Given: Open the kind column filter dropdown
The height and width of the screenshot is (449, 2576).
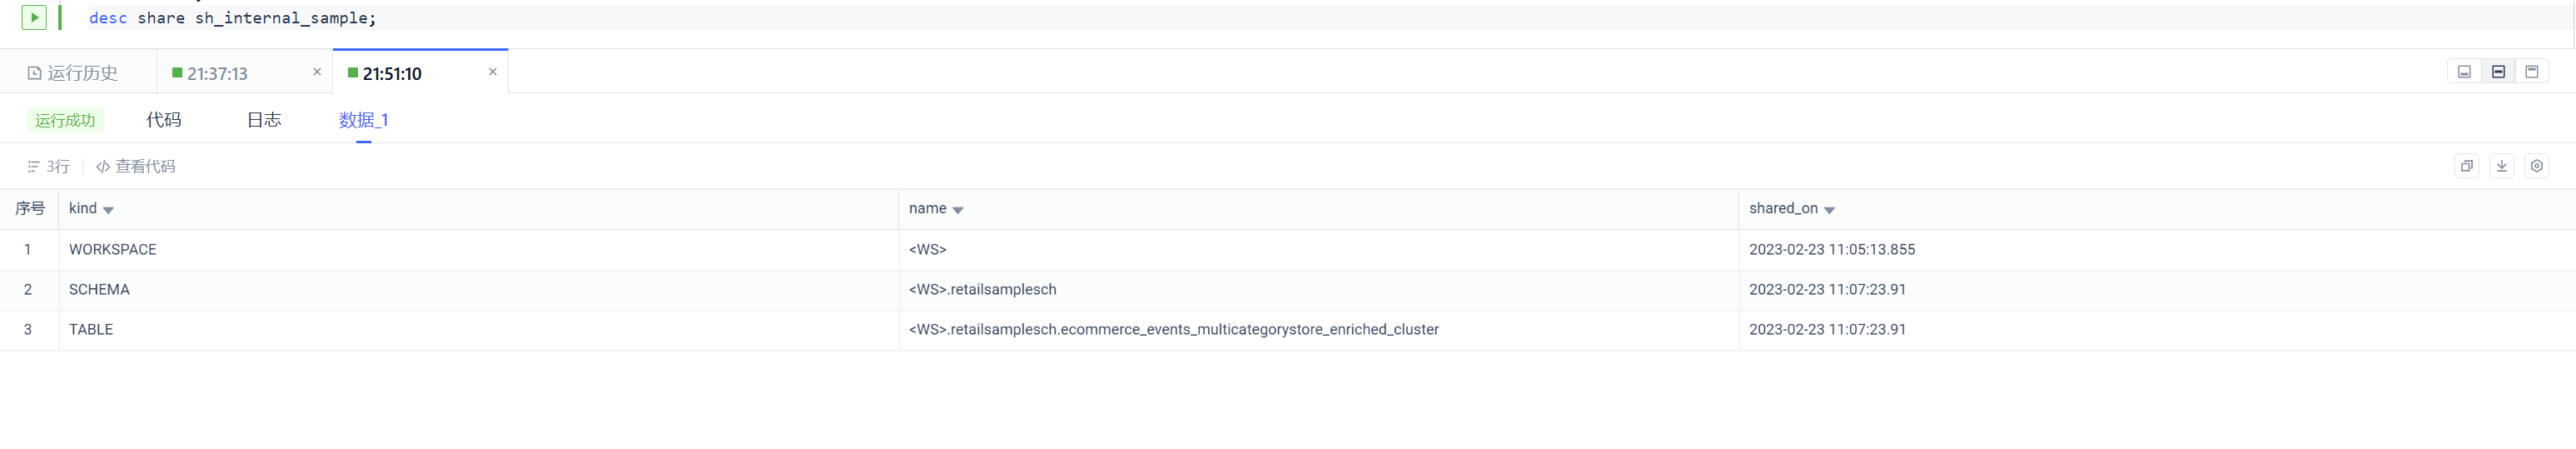Looking at the screenshot, I should point(108,210).
